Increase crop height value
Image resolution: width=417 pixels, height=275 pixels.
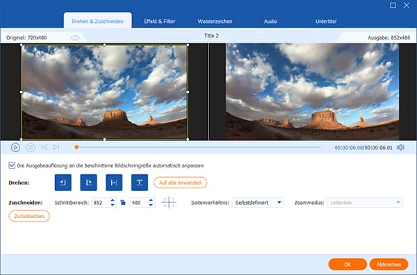point(151,200)
